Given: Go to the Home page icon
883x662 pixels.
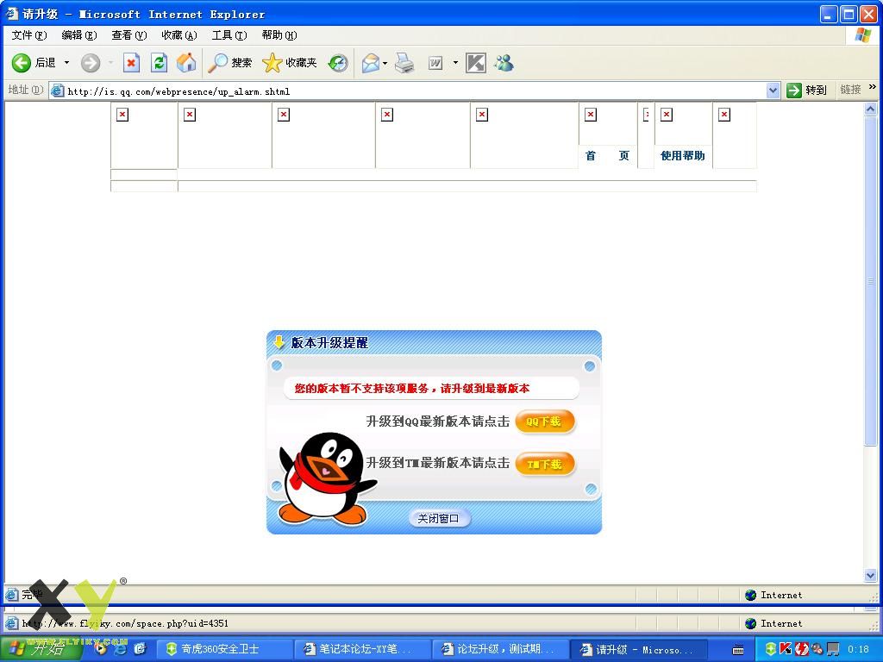Looking at the screenshot, I should pyautogui.click(x=186, y=62).
